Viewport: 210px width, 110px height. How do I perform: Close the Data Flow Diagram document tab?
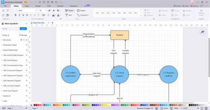point(48,23)
